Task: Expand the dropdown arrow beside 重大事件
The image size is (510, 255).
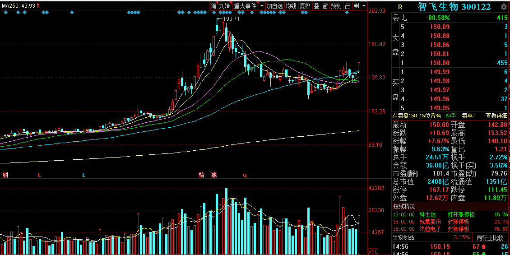Action: click(262, 5)
